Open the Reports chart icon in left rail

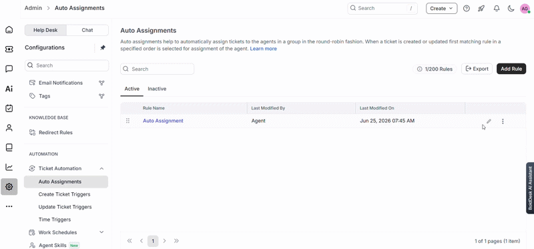(9, 168)
